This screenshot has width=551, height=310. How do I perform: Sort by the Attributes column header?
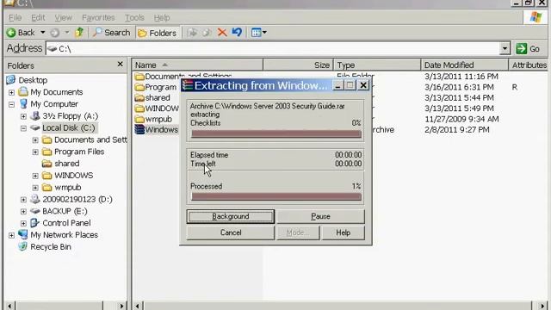coord(529,65)
